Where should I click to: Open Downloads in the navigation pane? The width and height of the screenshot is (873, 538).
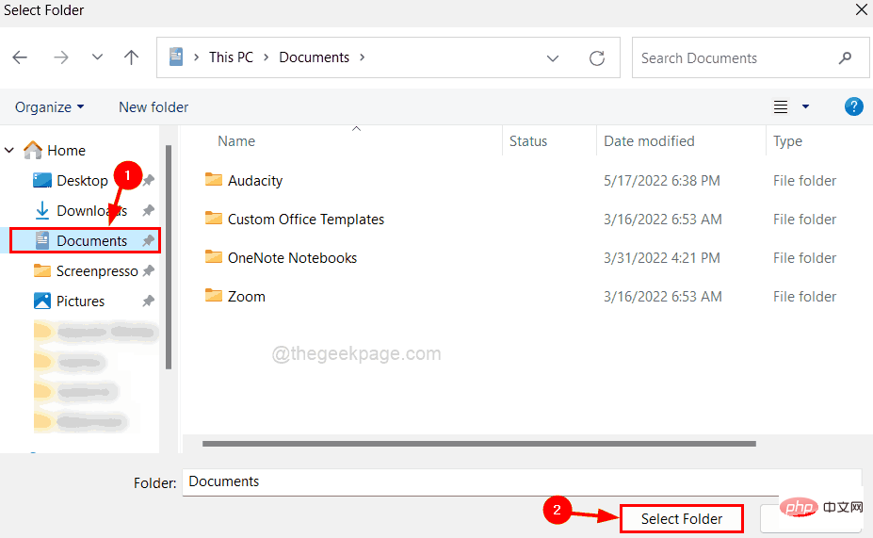[92, 210]
